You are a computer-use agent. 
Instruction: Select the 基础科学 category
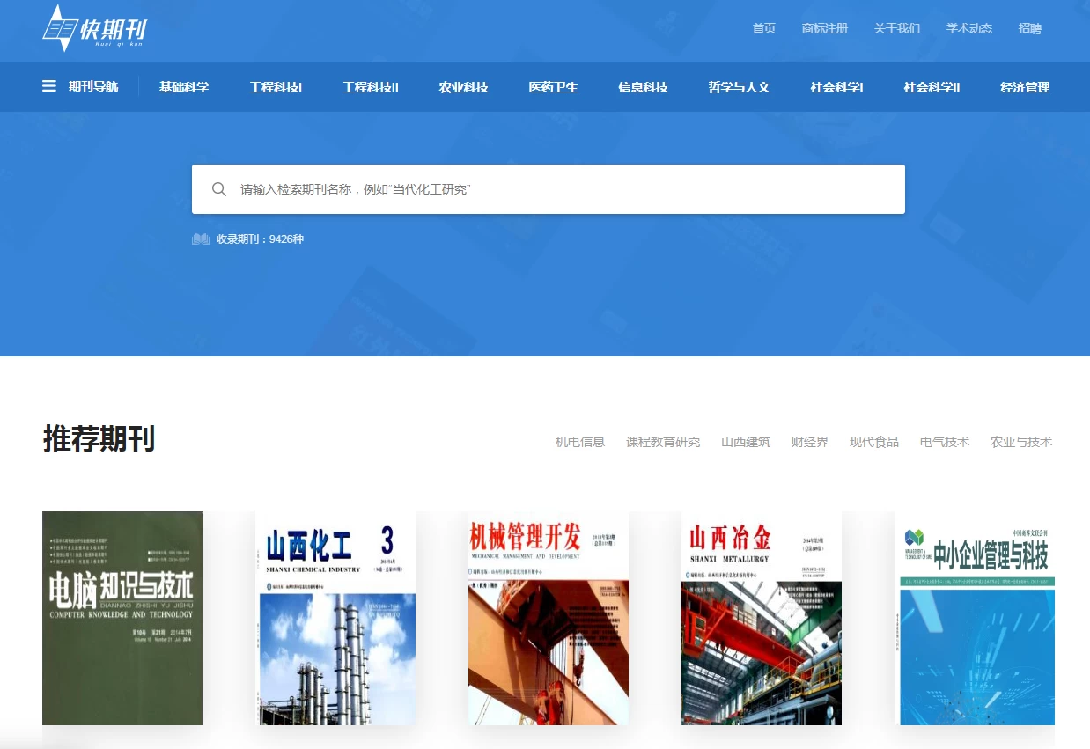pos(183,87)
